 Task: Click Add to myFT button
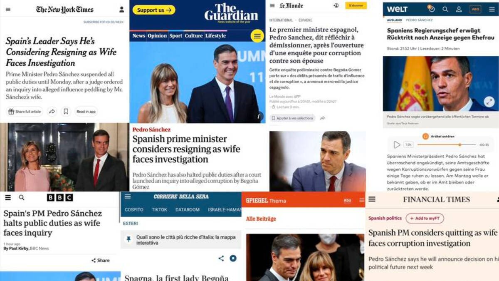pos(425,219)
